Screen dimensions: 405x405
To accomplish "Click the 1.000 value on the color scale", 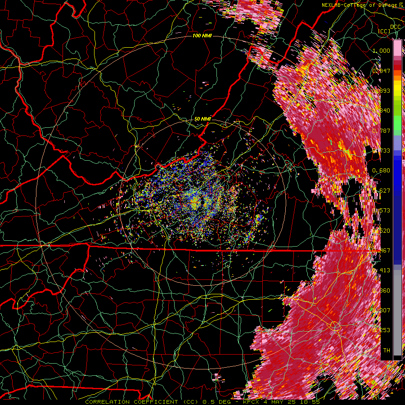I will click(x=381, y=50).
